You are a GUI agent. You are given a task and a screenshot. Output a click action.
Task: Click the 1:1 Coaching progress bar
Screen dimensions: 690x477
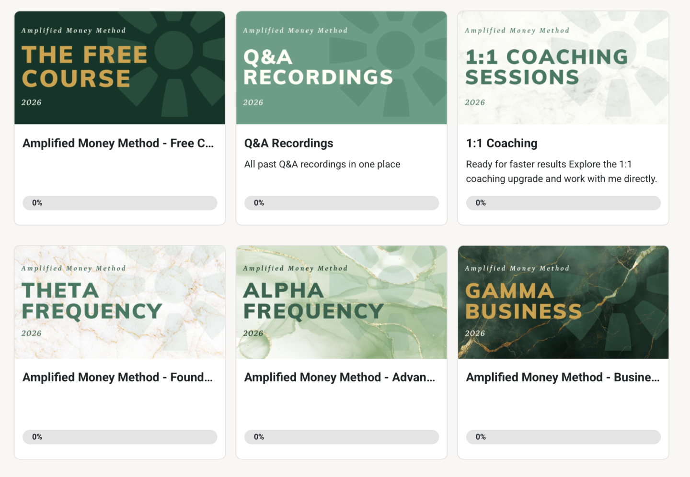click(x=563, y=203)
